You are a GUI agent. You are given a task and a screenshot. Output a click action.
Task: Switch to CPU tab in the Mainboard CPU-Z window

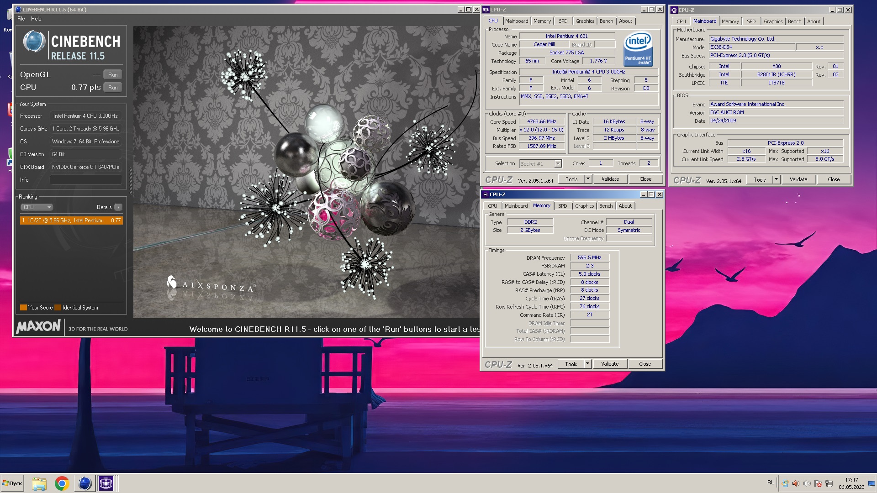[x=681, y=21]
